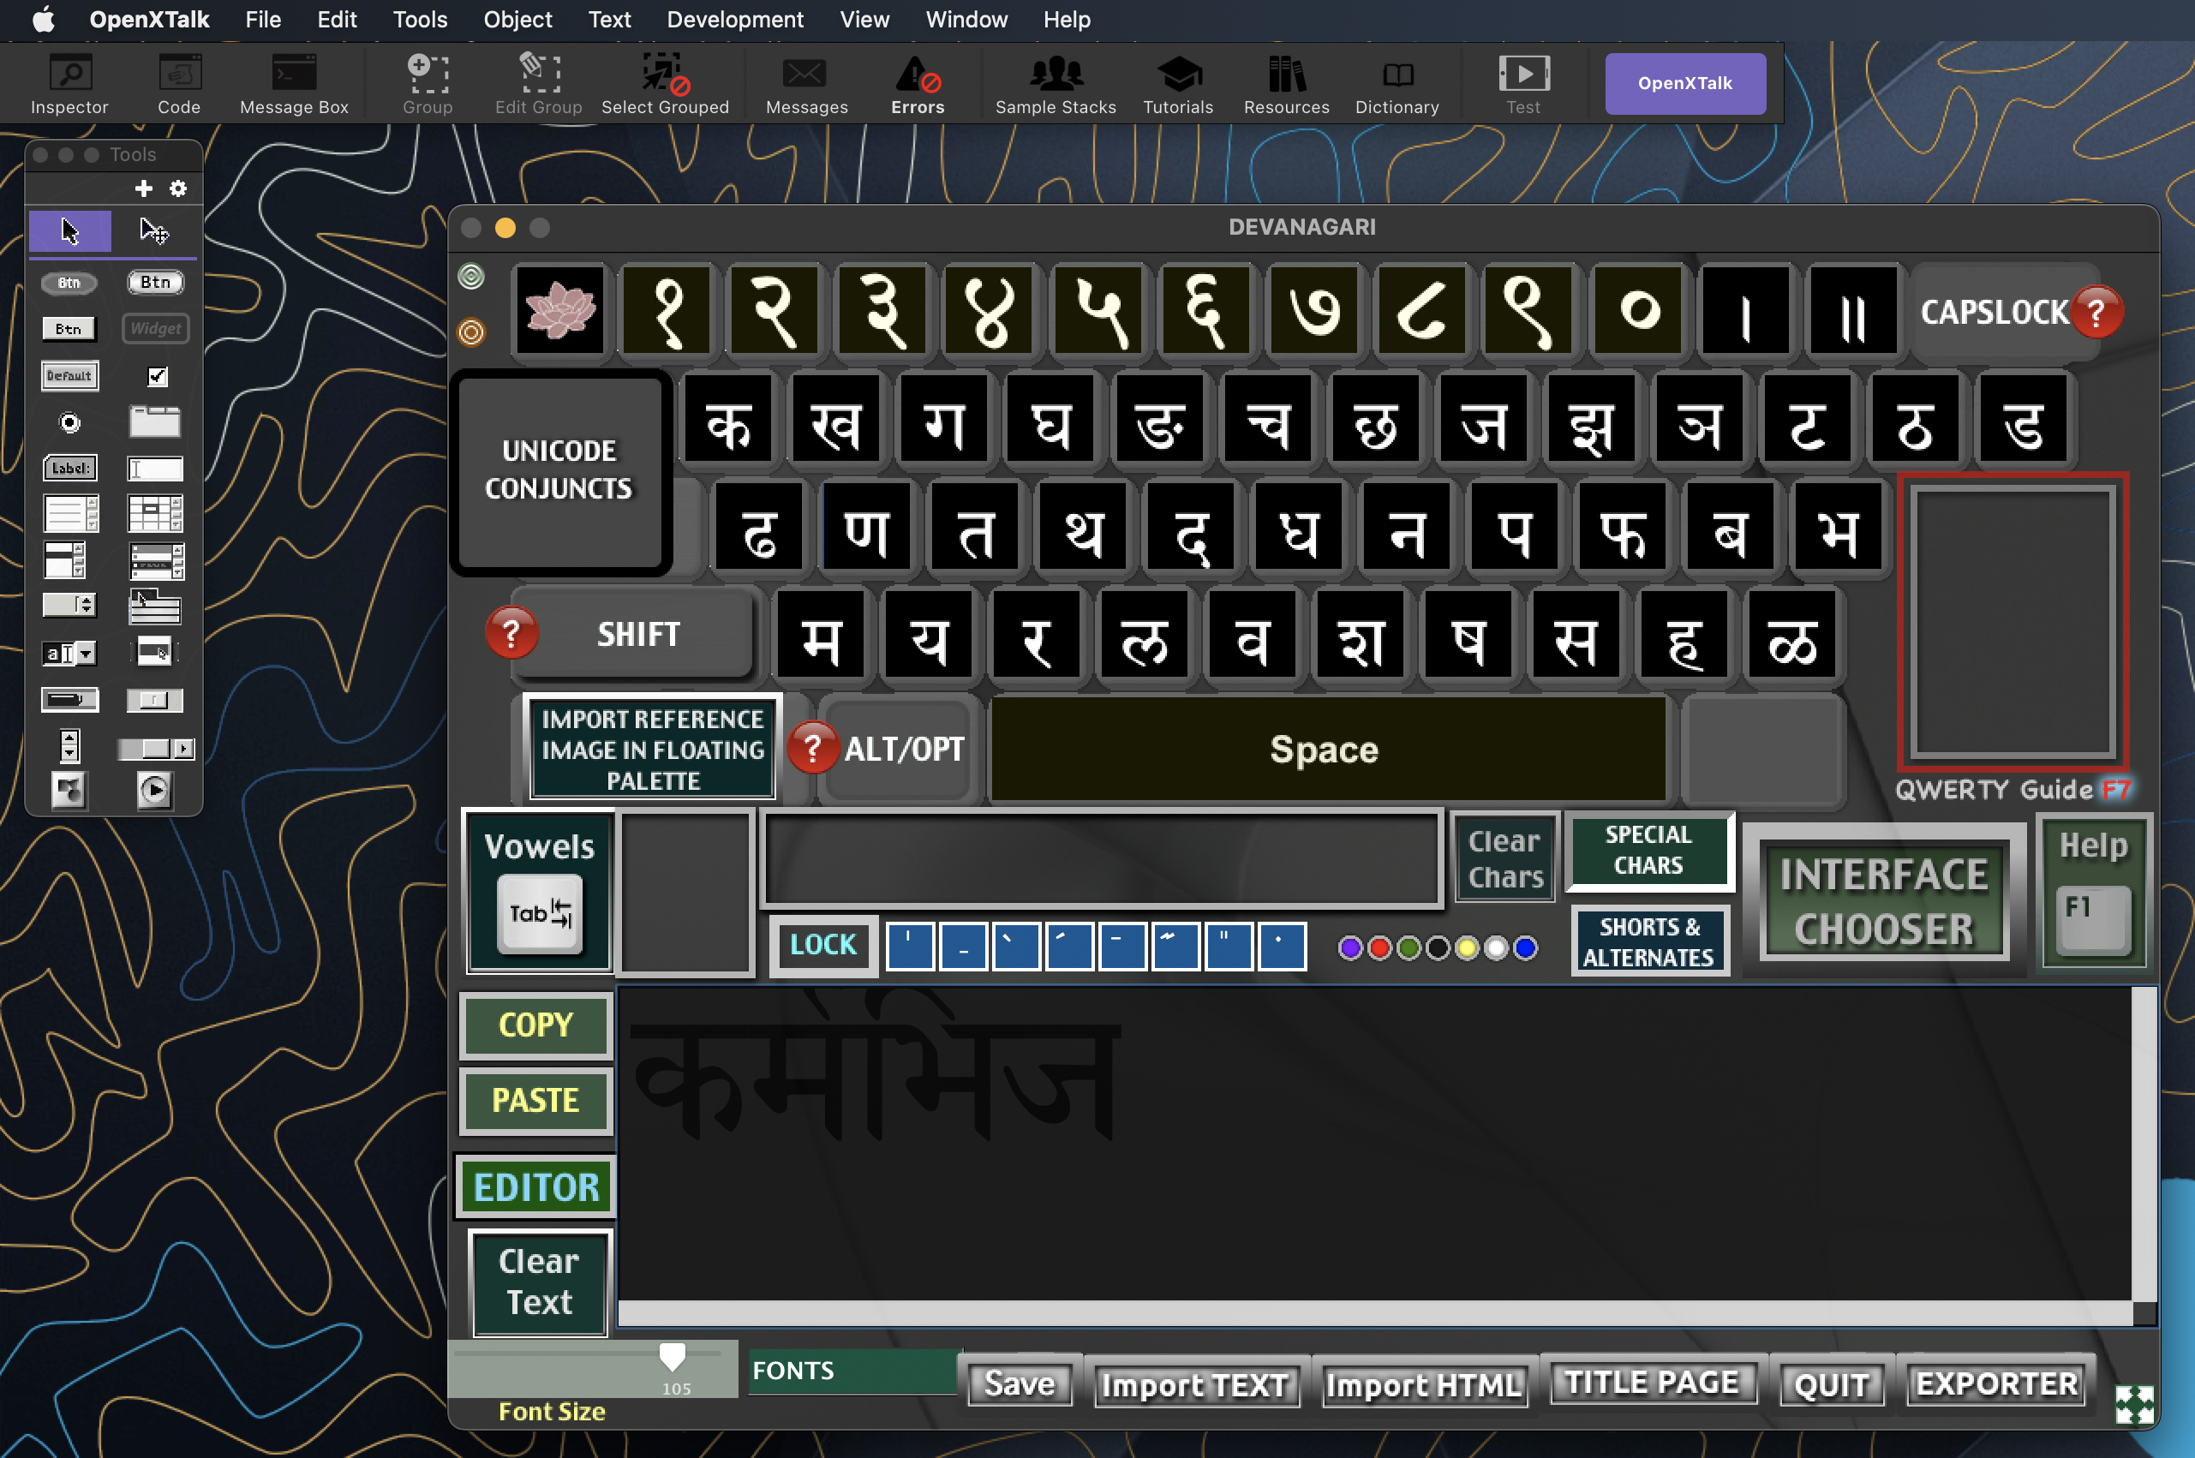Open the Object menu
2195x1458 pixels.
(x=517, y=20)
